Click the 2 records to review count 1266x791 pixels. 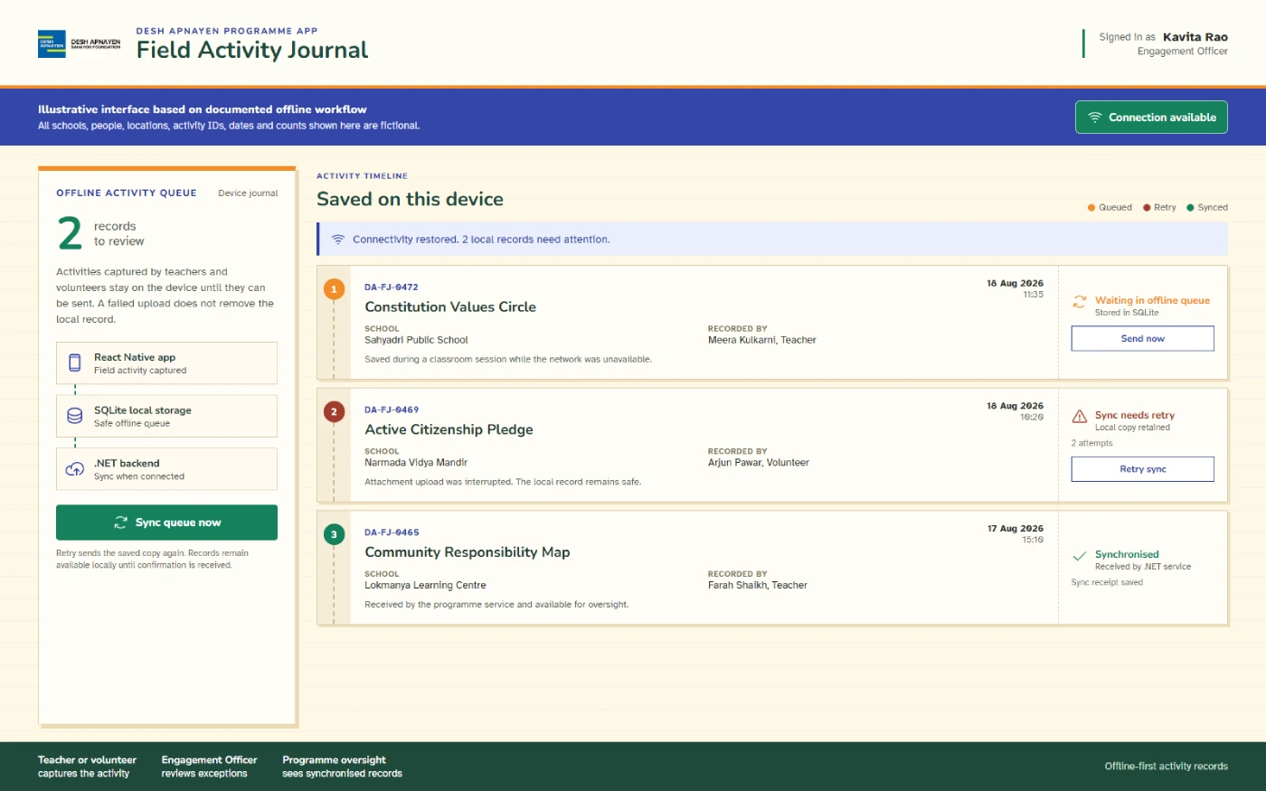[x=100, y=233]
